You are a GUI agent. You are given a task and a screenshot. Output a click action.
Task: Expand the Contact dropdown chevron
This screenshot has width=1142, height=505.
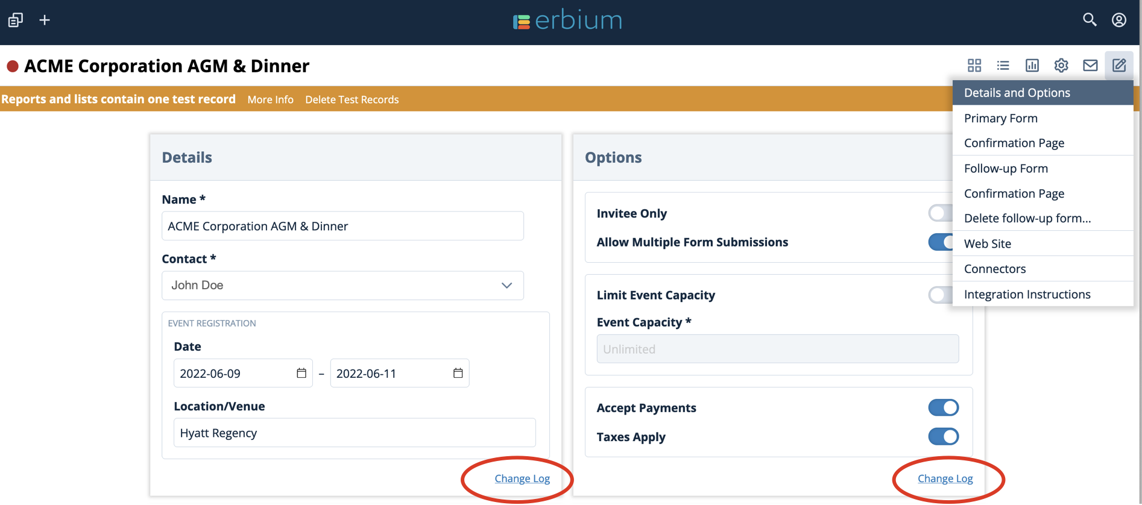click(506, 286)
